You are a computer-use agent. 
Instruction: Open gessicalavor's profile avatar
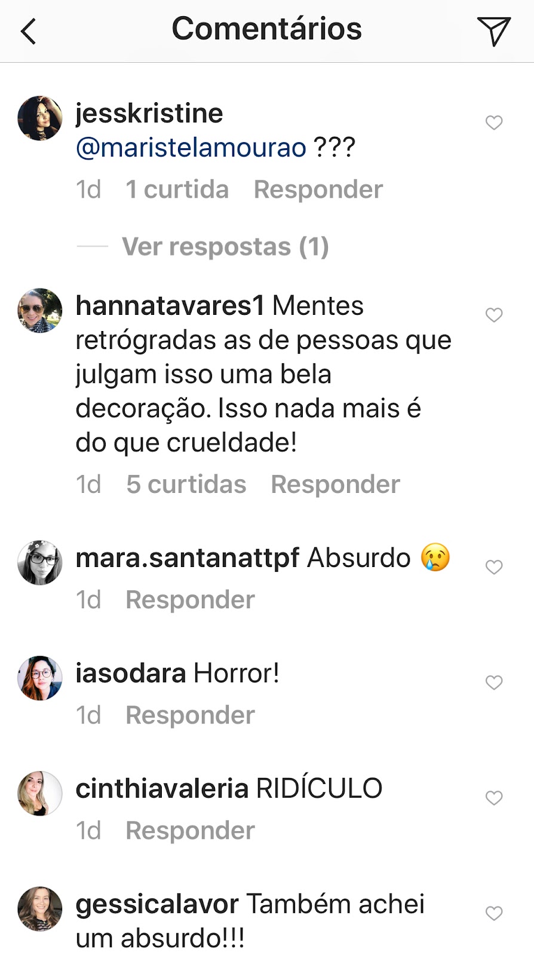40,909
